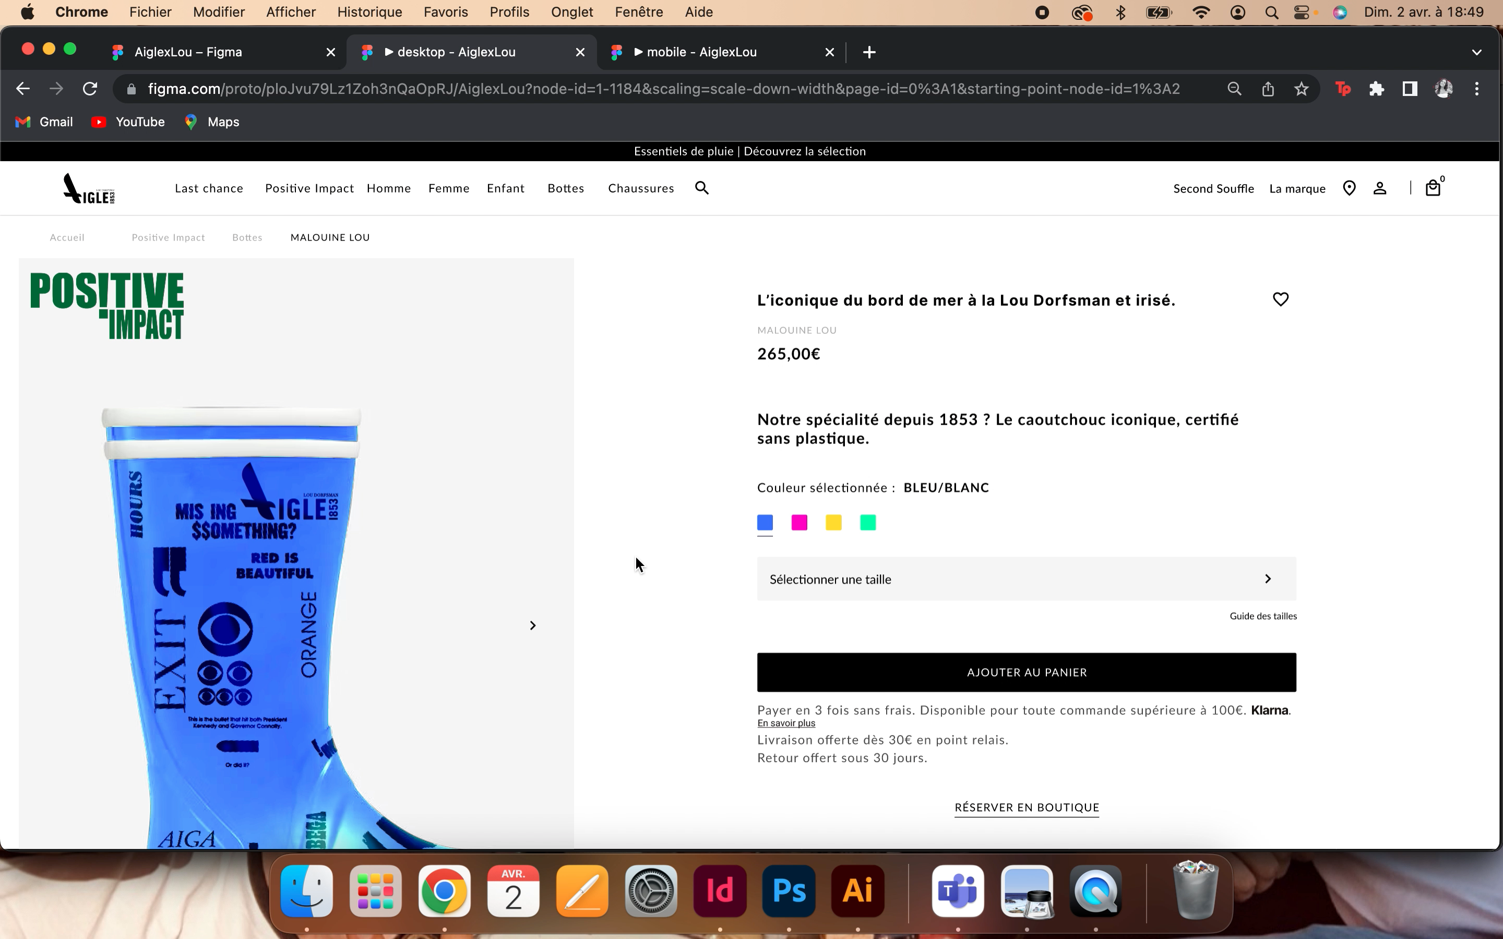The image size is (1503, 939).
Task: Click the search magnifier in site navigation
Action: (x=701, y=188)
